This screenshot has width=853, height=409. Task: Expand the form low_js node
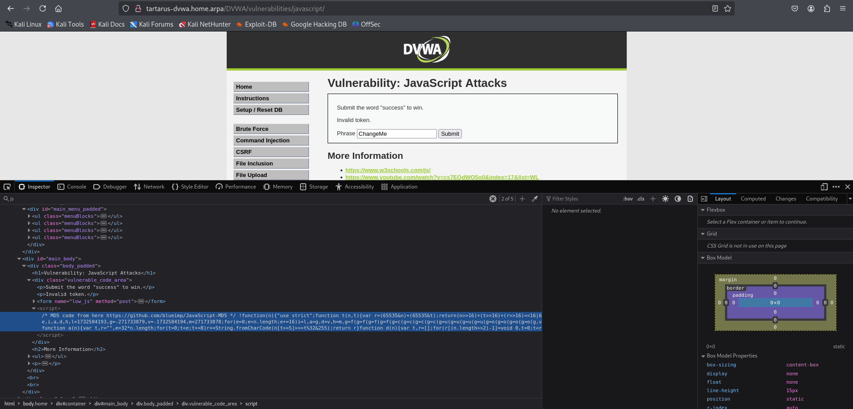(34, 301)
